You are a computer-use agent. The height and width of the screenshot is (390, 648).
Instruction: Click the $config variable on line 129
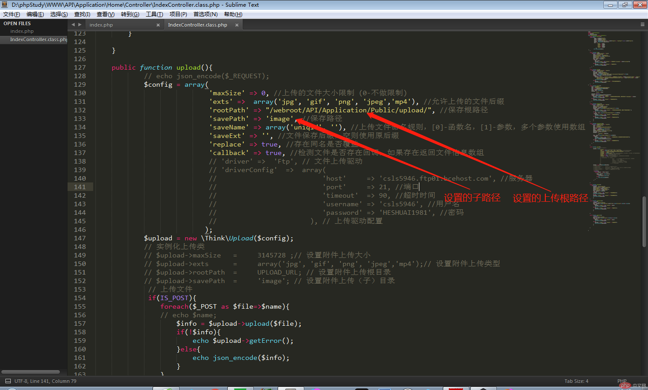pyautogui.click(x=158, y=84)
